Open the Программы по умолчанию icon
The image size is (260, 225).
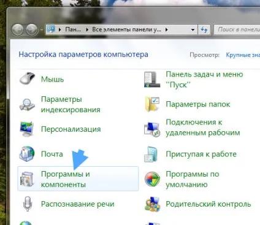point(152,179)
